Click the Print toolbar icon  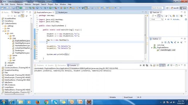[14, 8]
